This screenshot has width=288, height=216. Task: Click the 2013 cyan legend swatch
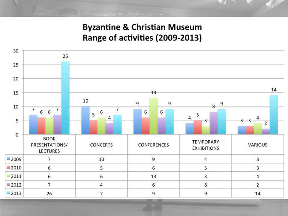tap(8, 193)
